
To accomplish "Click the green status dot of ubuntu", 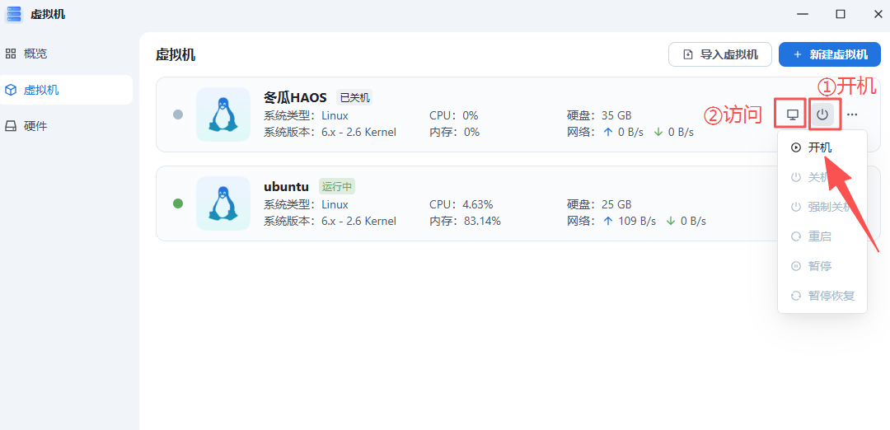I will [x=178, y=203].
